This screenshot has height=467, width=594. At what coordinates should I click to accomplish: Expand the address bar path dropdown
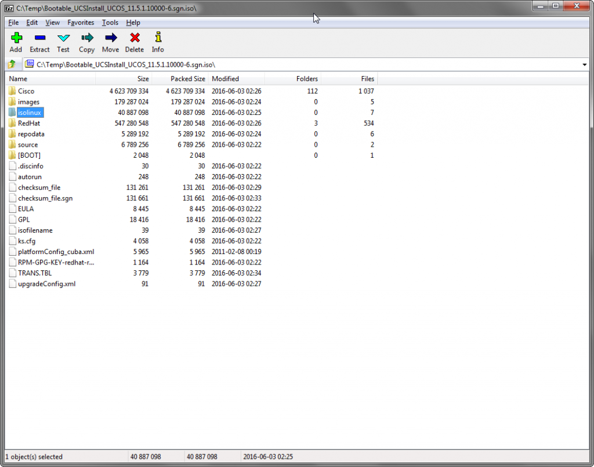point(584,65)
